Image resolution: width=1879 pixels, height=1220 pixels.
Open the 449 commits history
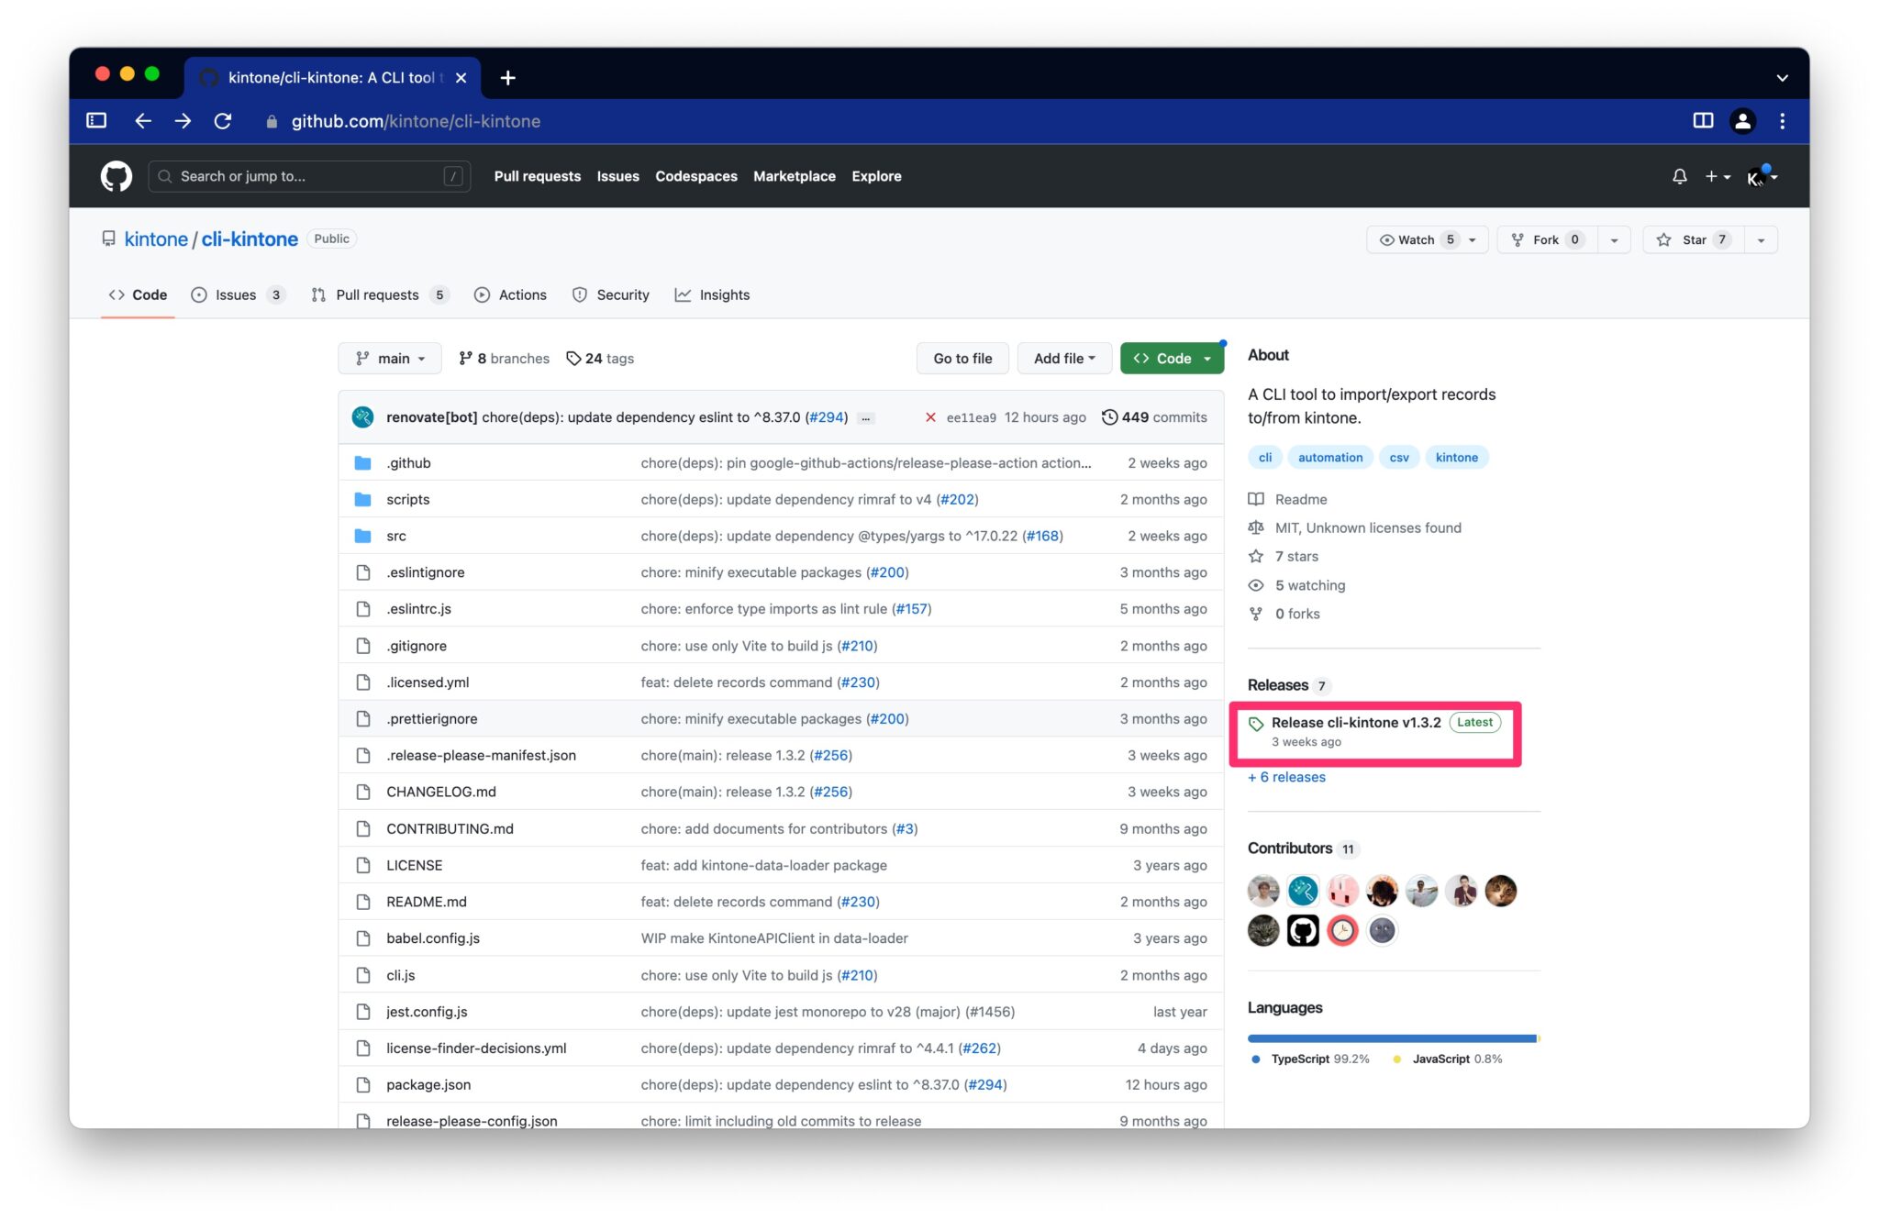(1154, 417)
